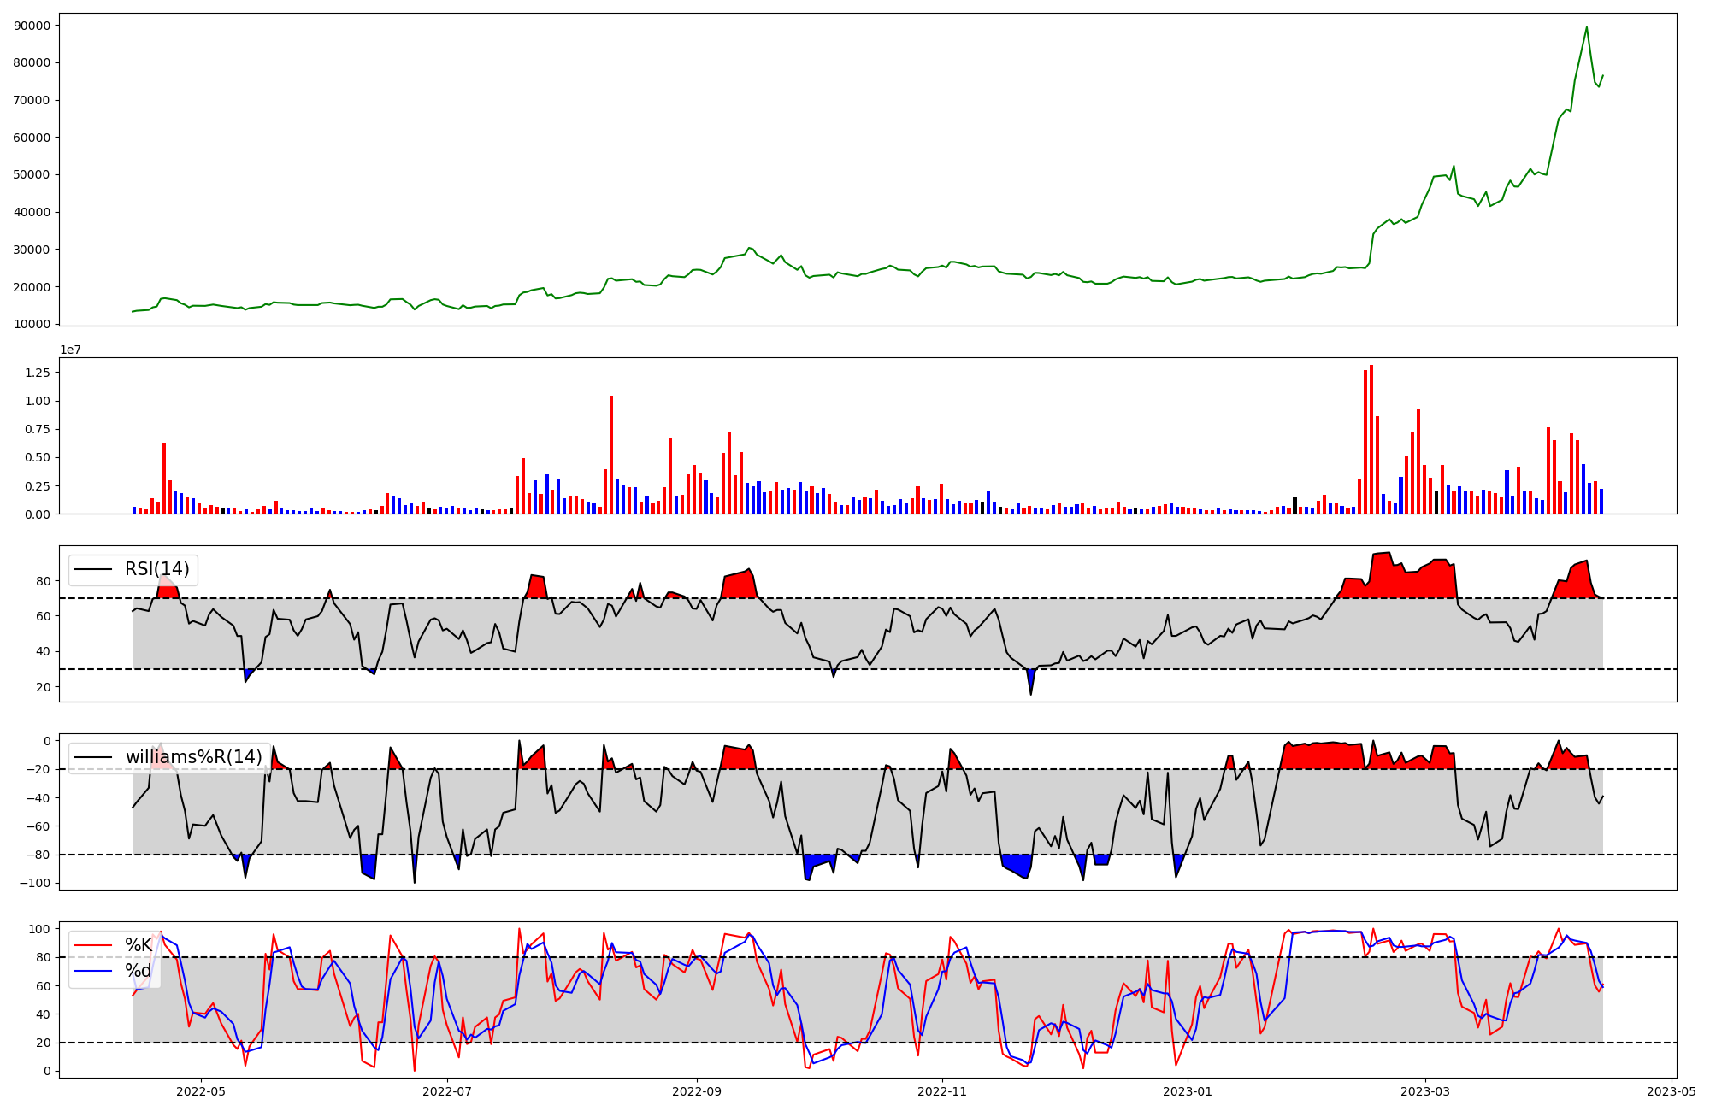Click the williams%R(14) legend label
Viewport: 1710px width, 1111px height.
click(x=193, y=757)
